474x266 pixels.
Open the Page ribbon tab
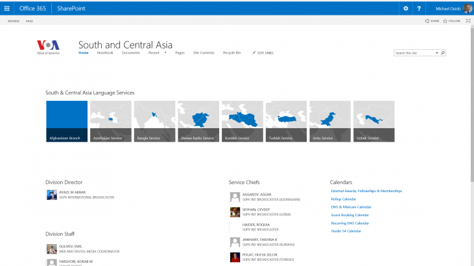(29, 21)
